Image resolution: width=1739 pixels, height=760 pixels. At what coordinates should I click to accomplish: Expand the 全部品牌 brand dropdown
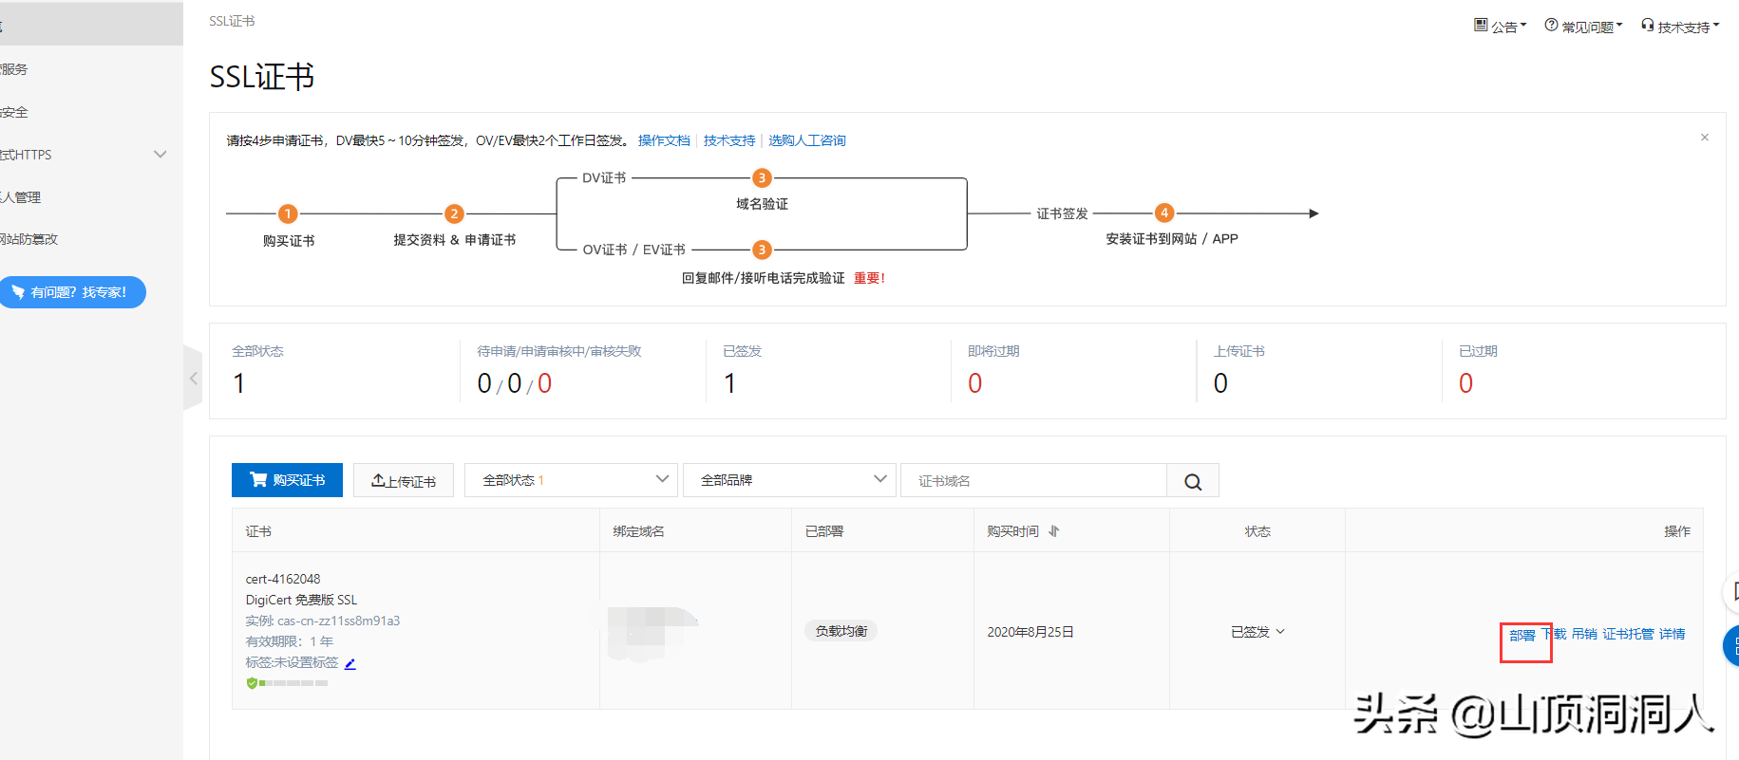[x=789, y=480]
